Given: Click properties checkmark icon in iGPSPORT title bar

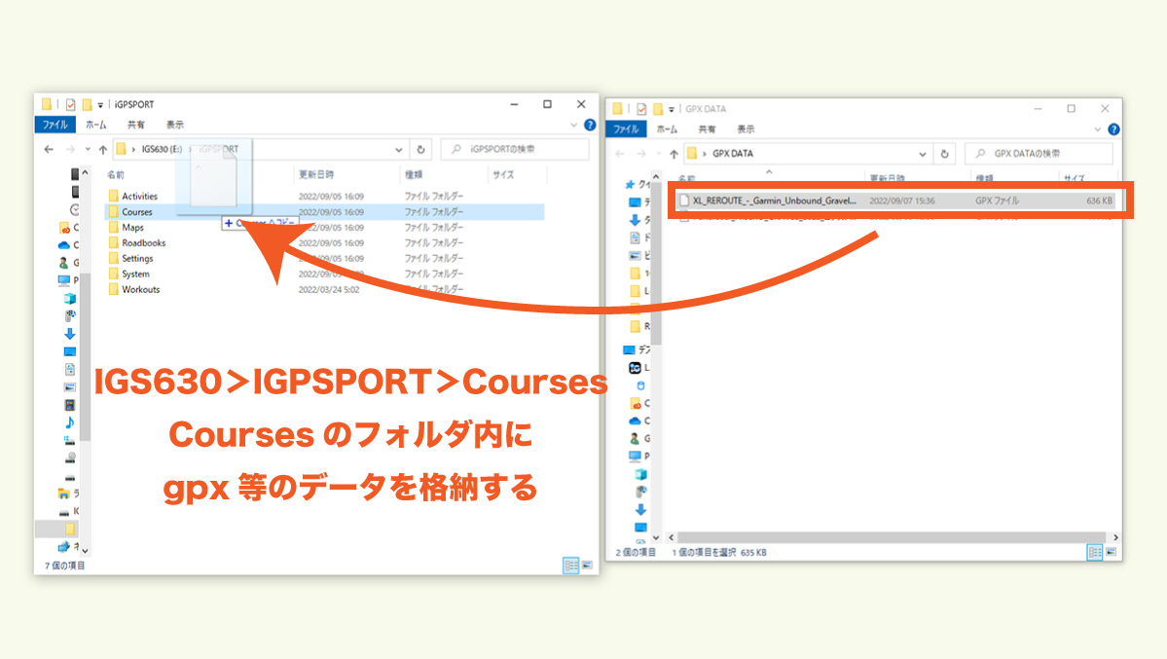Looking at the screenshot, I should [x=71, y=104].
